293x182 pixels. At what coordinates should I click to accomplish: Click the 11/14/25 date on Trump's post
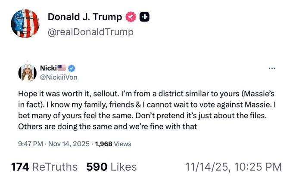[x=205, y=167]
